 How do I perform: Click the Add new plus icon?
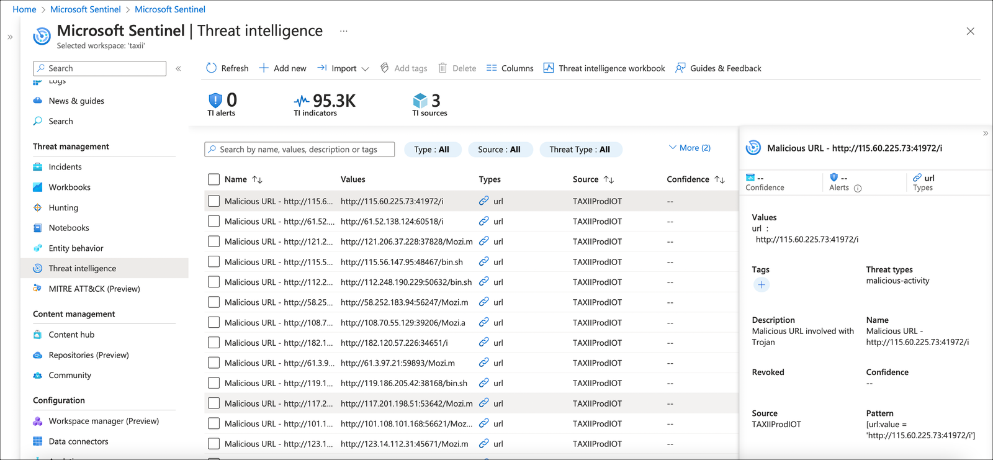point(264,68)
